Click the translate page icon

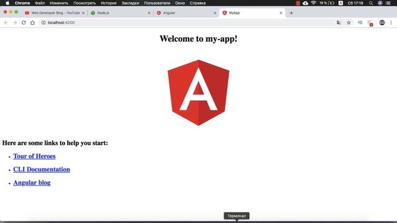(339, 22)
